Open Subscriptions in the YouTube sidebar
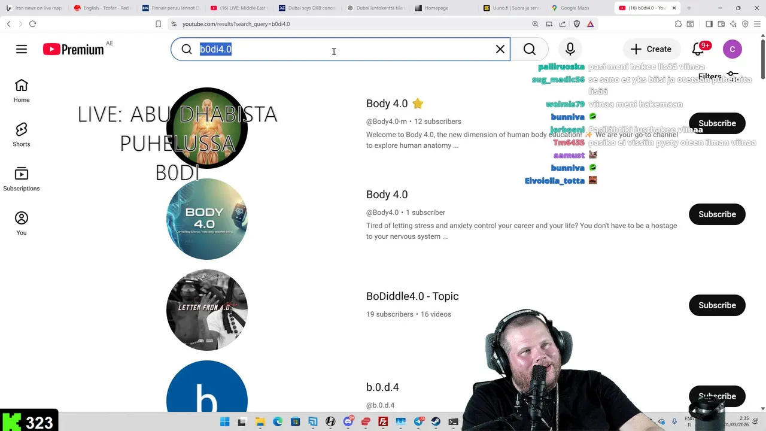766x431 pixels. (x=22, y=180)
